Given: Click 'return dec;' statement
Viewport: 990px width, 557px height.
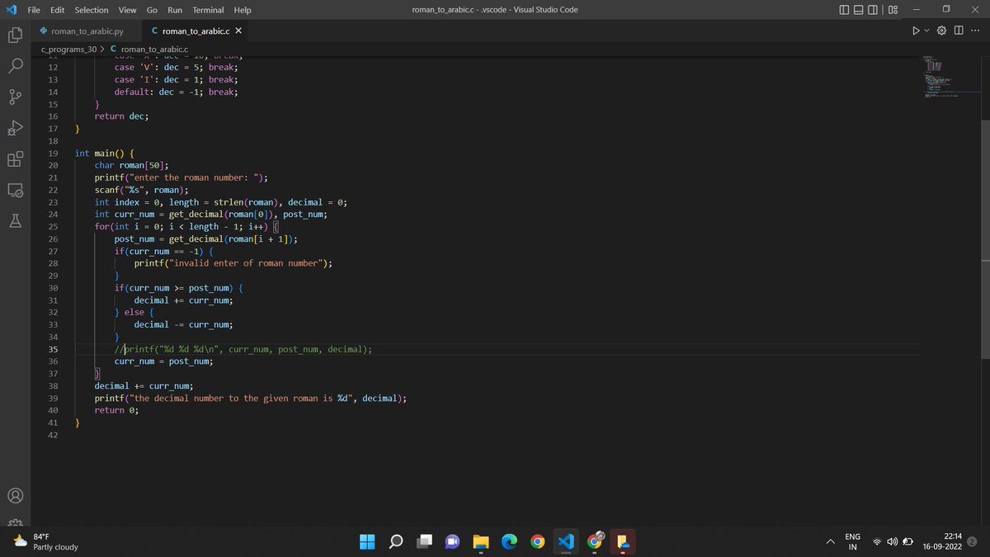Looking at the screenshot, I should [121, 116].
